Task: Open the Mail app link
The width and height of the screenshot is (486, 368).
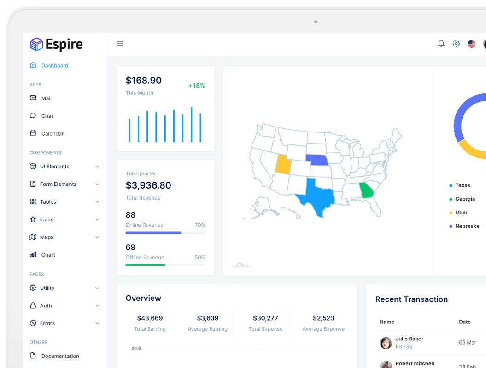Action: (x=47, y=98)
